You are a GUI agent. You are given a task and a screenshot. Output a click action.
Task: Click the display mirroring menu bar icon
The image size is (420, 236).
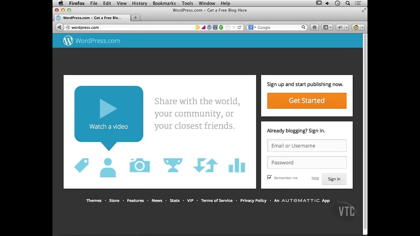319,3
